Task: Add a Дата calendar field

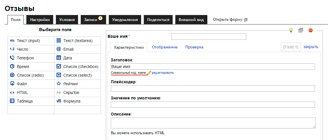Action: [67, 58]
